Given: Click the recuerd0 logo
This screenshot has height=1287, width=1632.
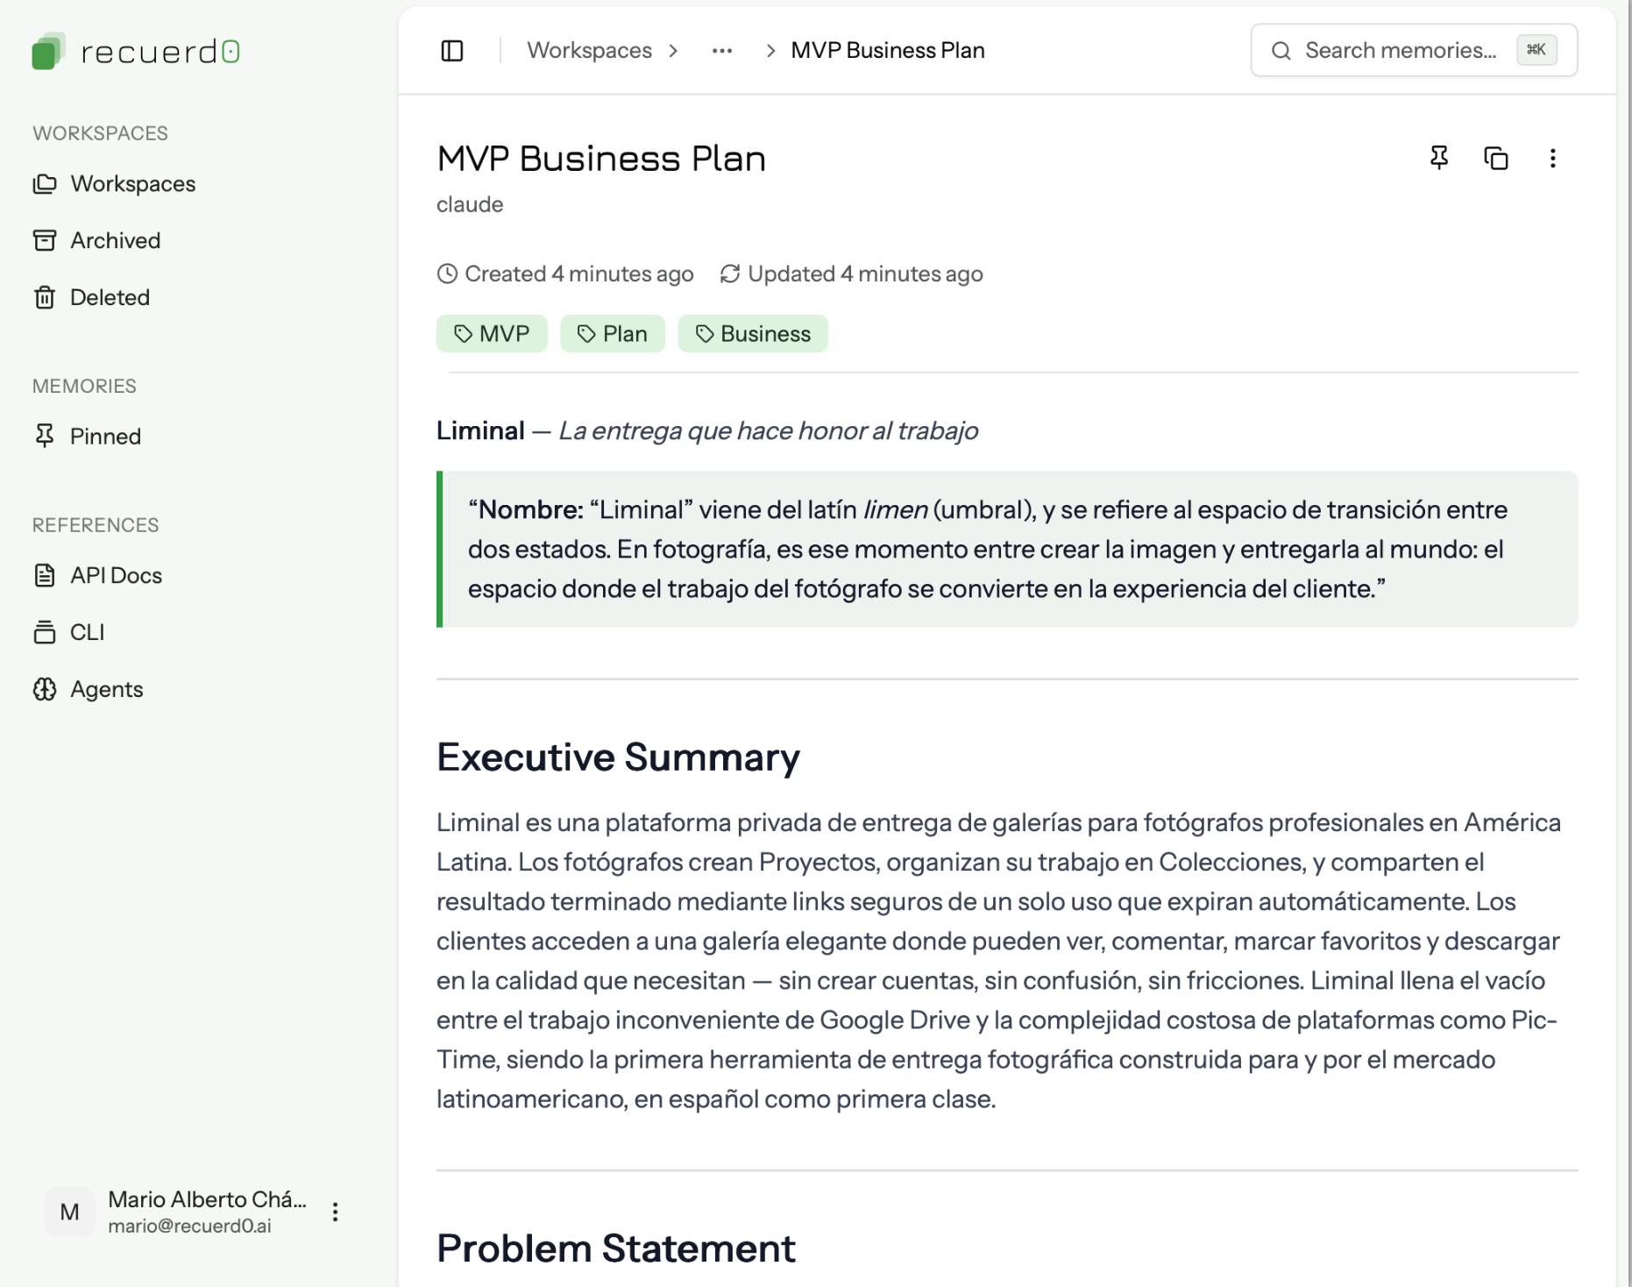Looking at the screenshot, I should pyautogui.click(x=136, y=52).
